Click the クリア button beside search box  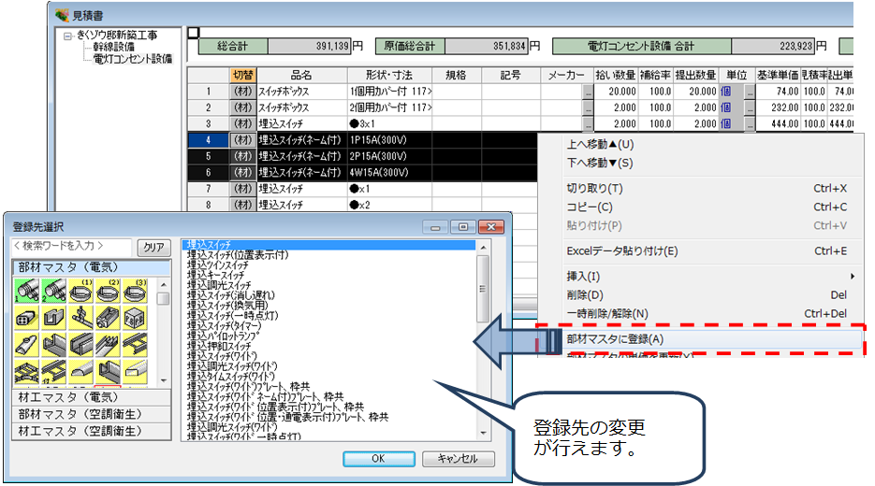pos(153,248)
